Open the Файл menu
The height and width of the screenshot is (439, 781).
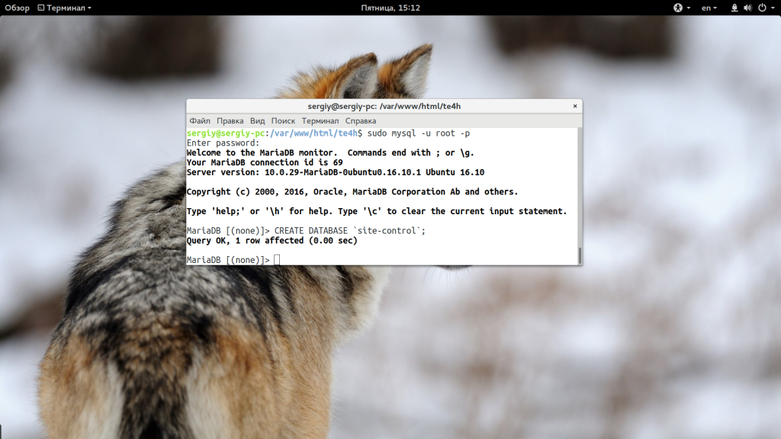[200, 120]
